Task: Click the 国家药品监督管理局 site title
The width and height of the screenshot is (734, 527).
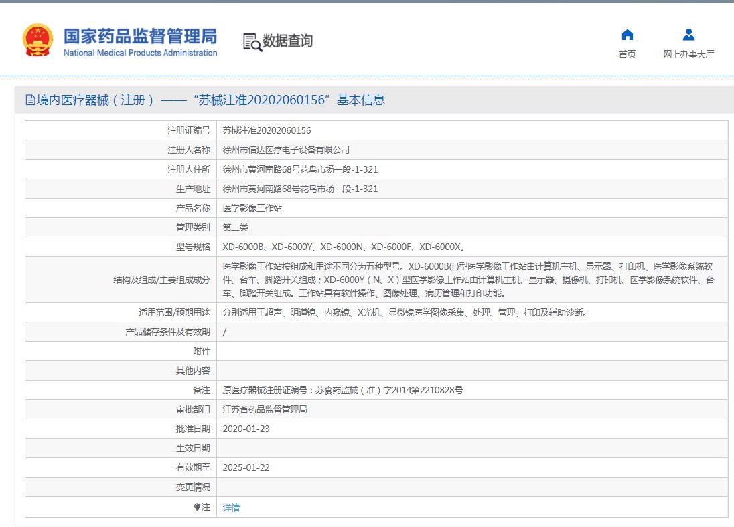Action: pyautogui.click(x=140, y=35)
